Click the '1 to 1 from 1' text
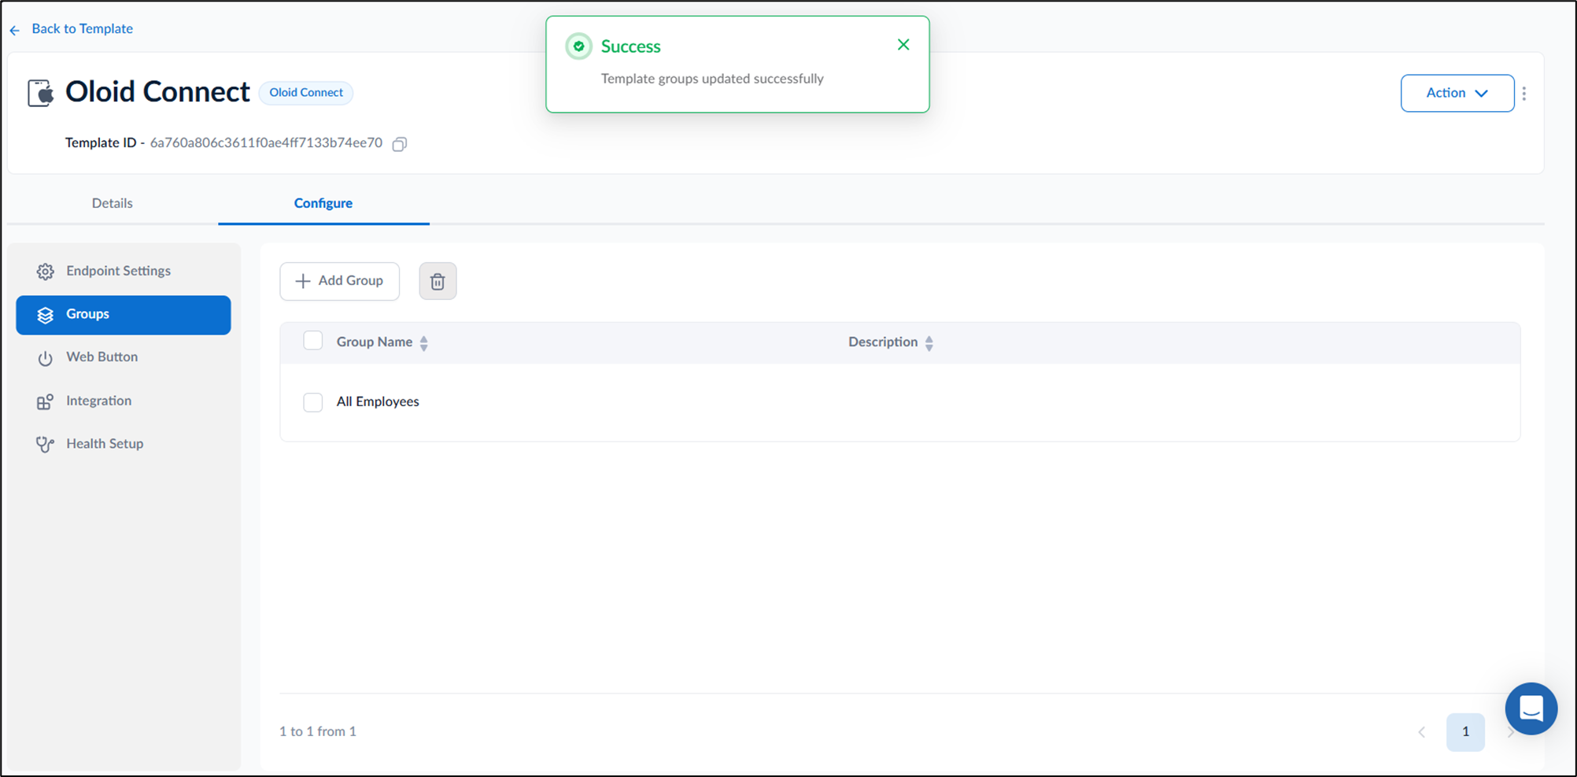Image resolution: width=1577 pixels, height=777 pixels. click(x=318, y=731)
